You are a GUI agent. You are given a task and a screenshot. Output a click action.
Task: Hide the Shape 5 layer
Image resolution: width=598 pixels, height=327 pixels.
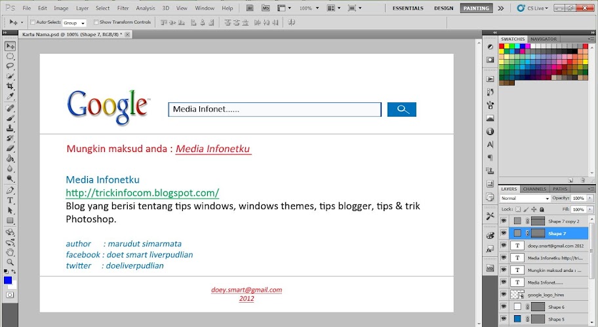(x=504, y=318)
